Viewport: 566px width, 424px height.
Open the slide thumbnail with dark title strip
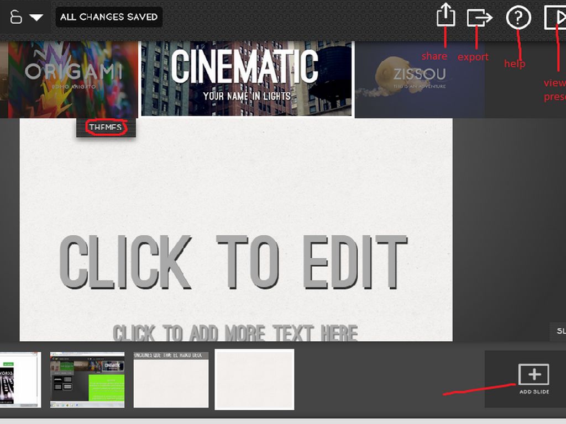pyautogui.click(x=171, y=379)
